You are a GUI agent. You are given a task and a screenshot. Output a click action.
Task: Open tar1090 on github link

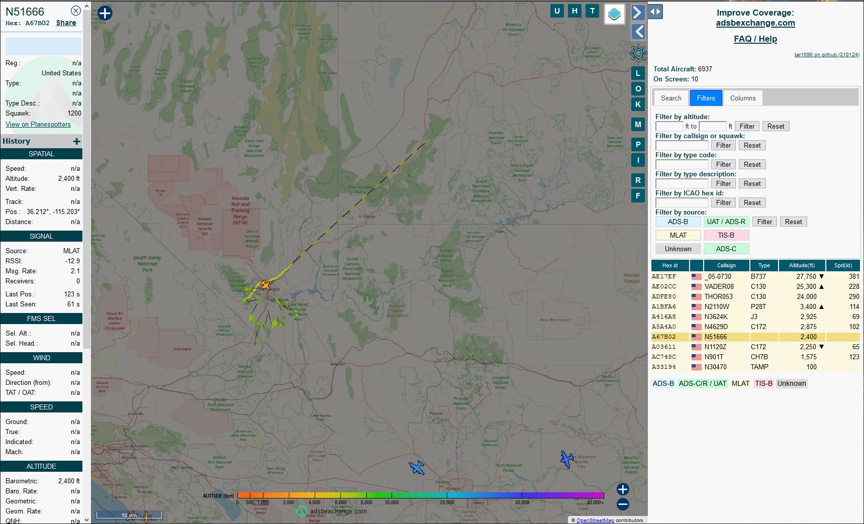827,55
